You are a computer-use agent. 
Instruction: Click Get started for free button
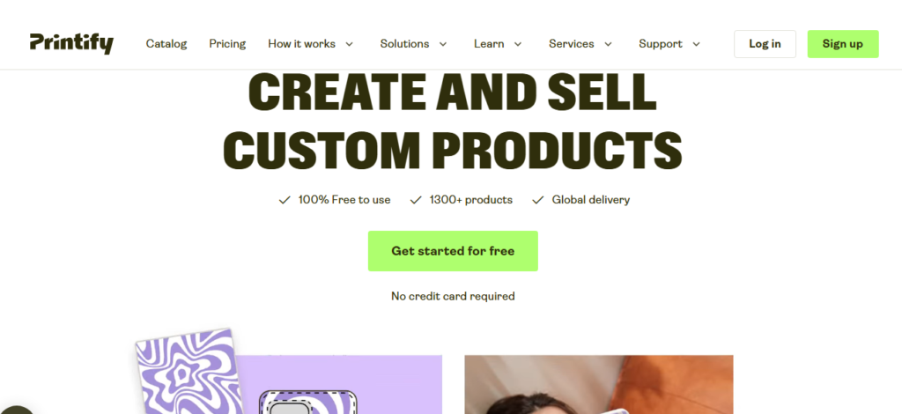[453, 251]
